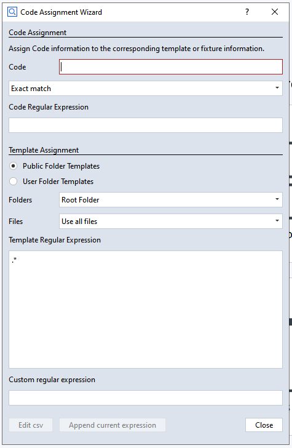The height and width of the screenshot is (448, 292).
Task: Focus the Custom regular expression field
Action: pos(146,398)
